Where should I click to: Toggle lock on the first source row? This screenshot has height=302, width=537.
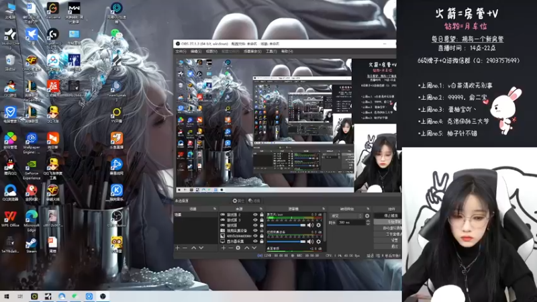[262, 215]
